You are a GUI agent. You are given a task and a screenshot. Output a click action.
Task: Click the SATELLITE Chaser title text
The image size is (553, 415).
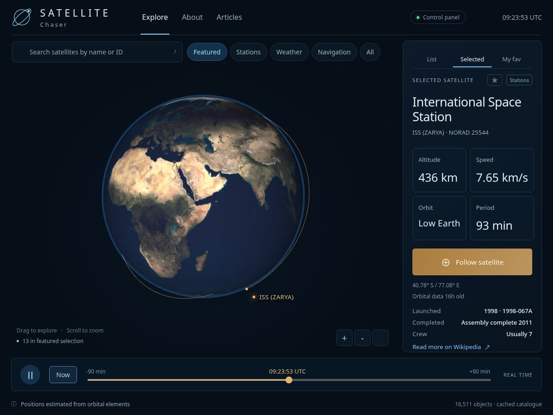click(75, 18)
